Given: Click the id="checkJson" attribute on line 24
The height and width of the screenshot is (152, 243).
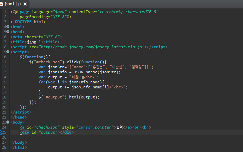Looking at the screenshot, I should (43, 127).
